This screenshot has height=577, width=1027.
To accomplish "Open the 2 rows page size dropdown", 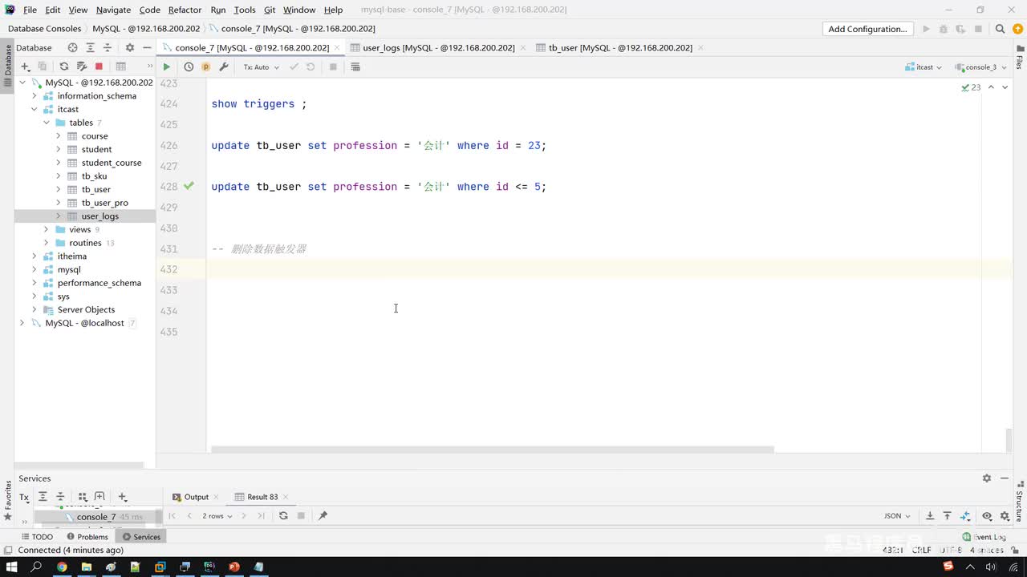I will coord(217,516).
